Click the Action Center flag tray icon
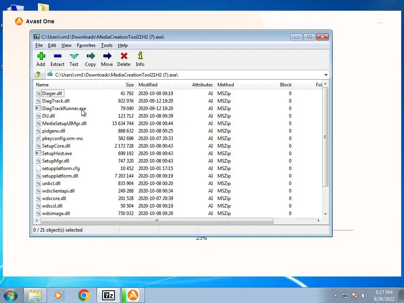This screenshot has height=303, width=404. [x=355, y=296]
